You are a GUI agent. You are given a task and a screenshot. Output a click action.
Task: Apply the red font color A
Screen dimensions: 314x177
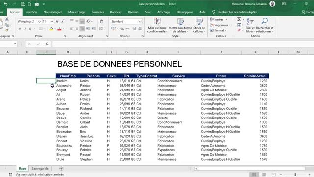click(59, 29)
